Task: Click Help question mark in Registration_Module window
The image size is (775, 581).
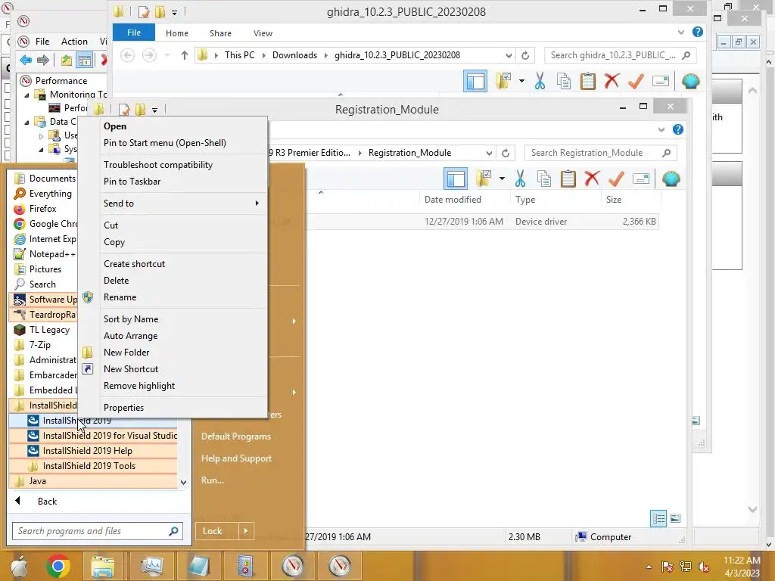Action: pos(677,129)
